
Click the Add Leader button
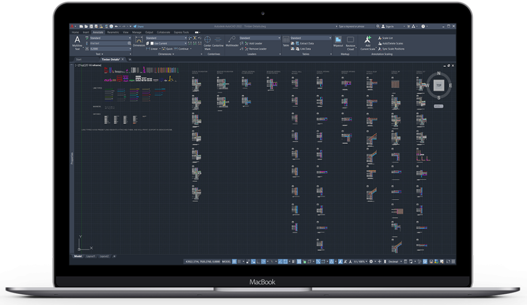click(x=253, y=43)
